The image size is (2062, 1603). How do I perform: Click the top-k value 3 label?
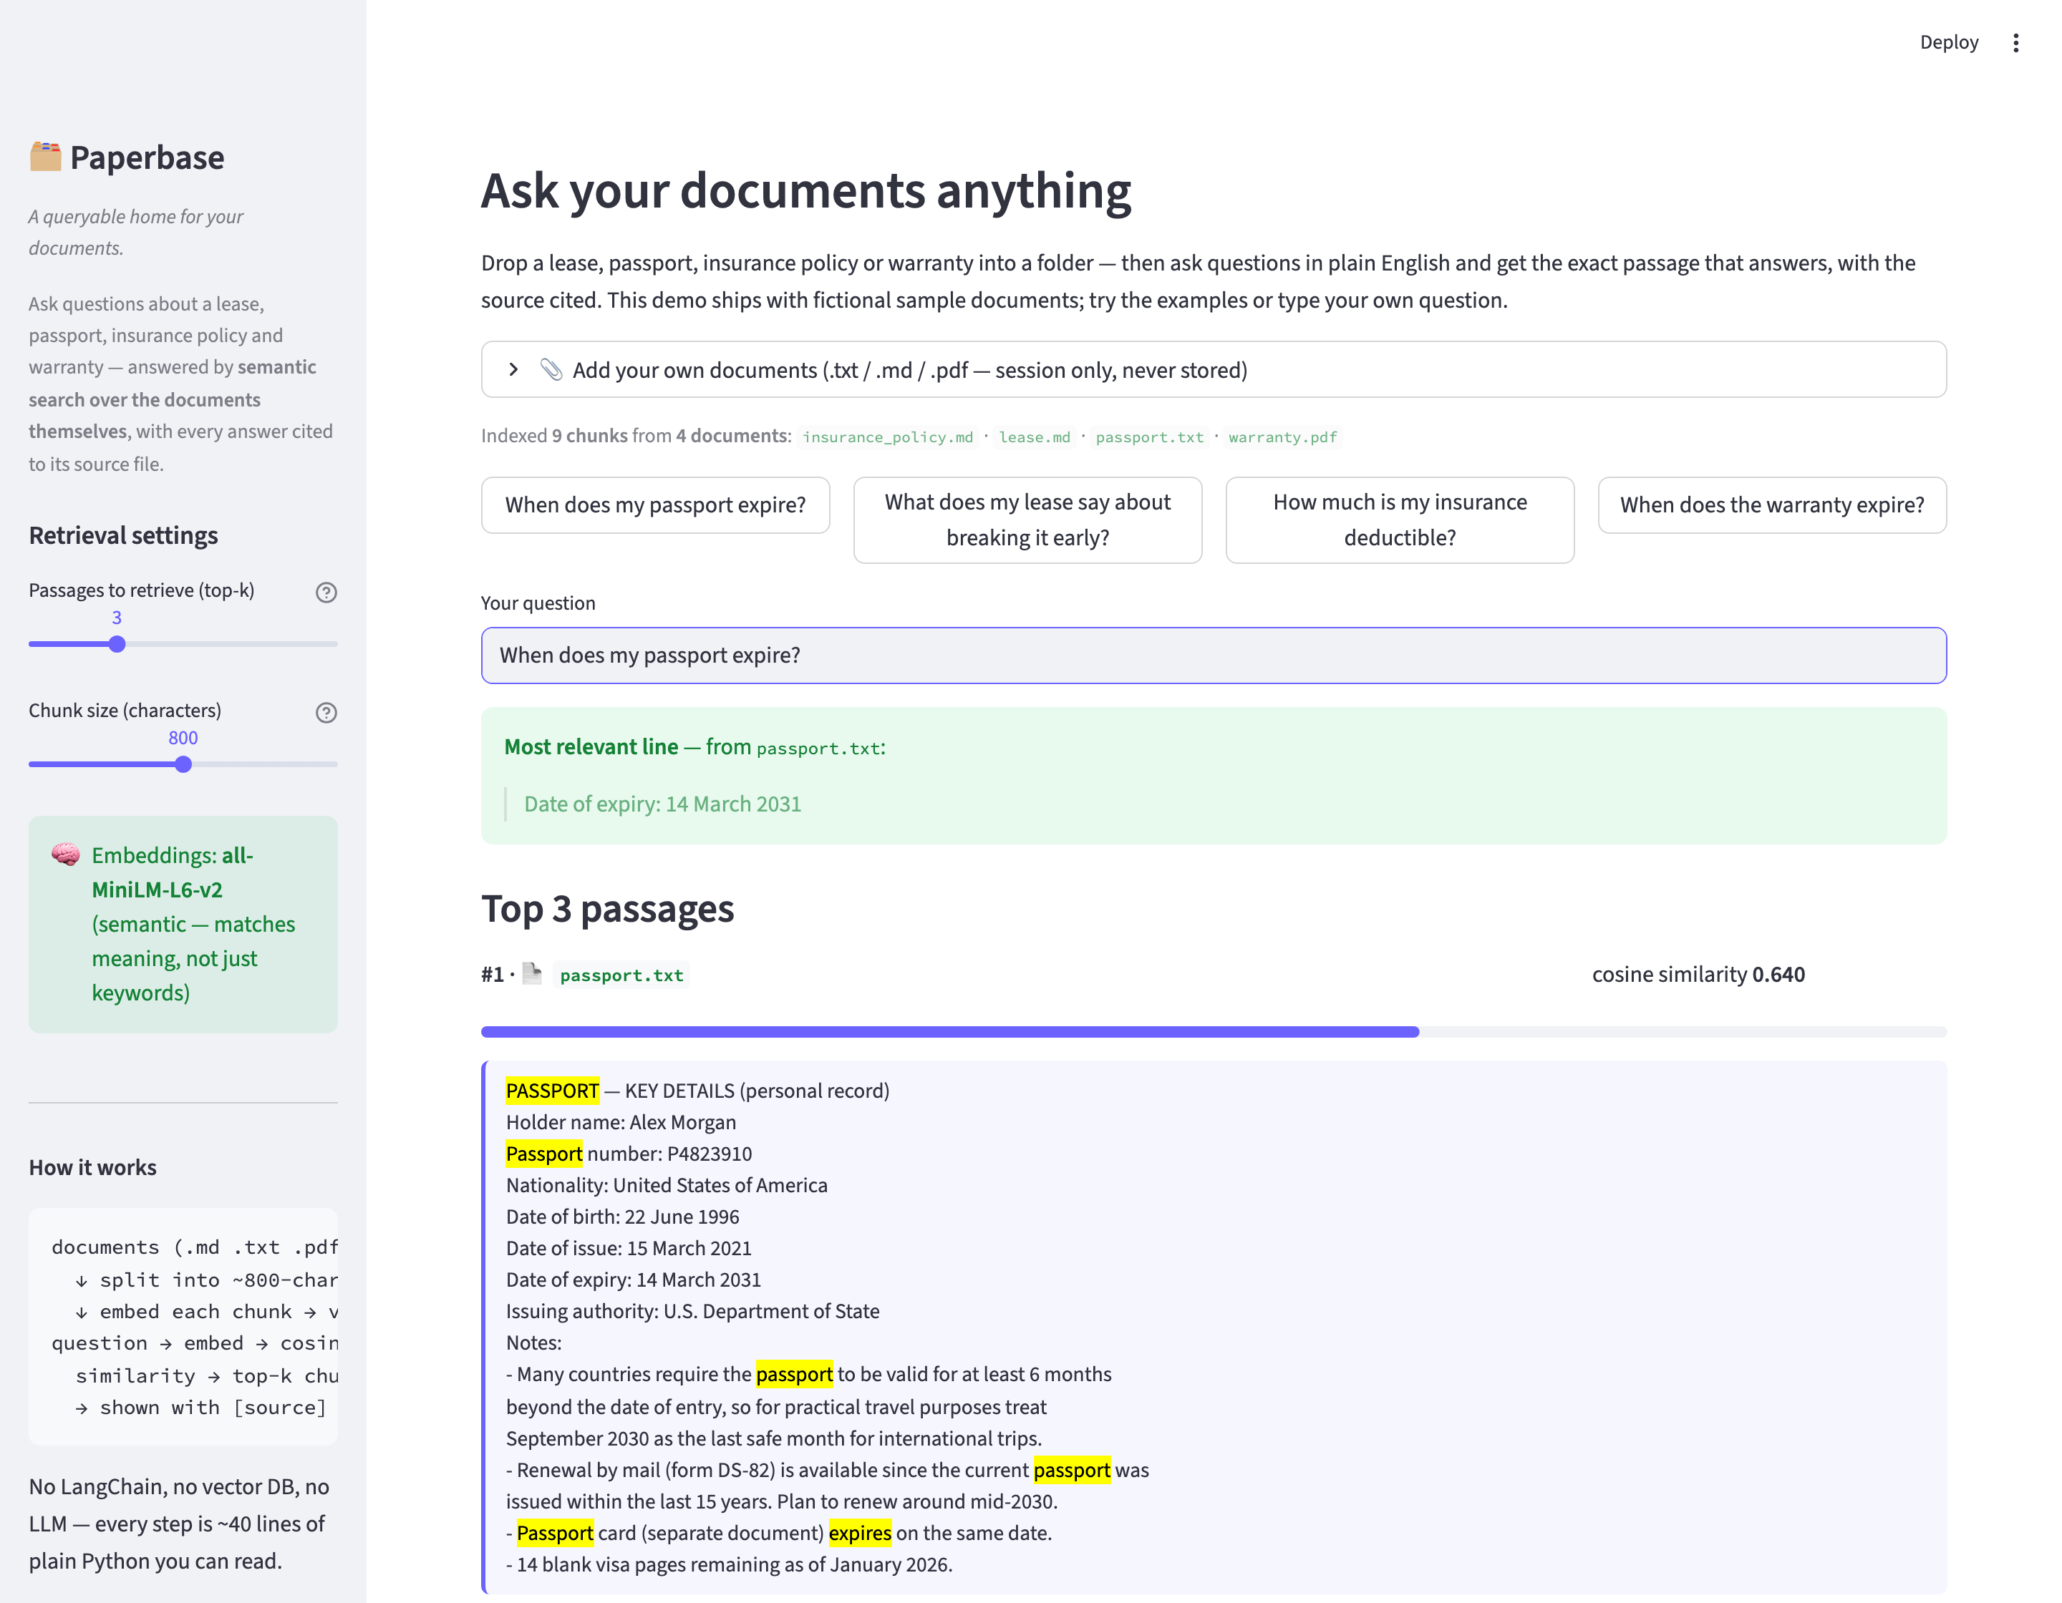(117, 618)
